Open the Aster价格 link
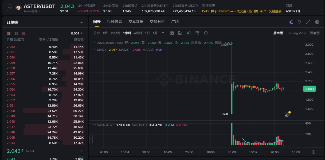325x160 pixels. [x=32, y=11]
